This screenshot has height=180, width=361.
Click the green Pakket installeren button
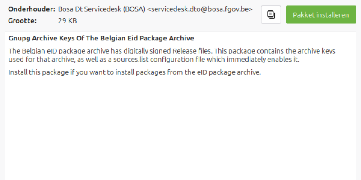[321, 15]
